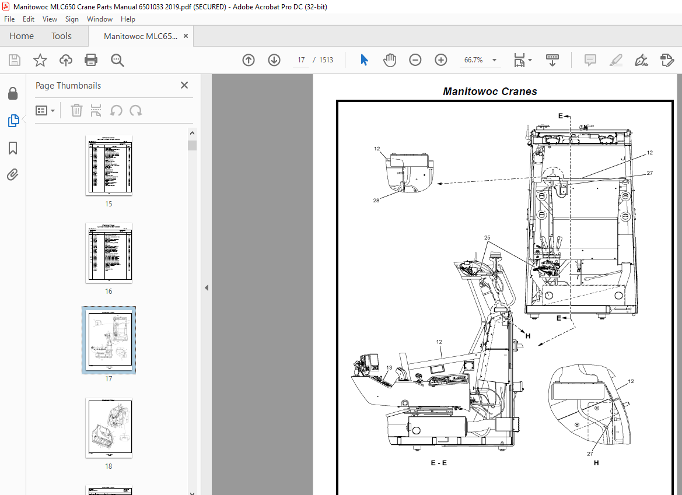Click the insert/split pages icon
The image size is (682, 495).
click(x=96, y=110)
